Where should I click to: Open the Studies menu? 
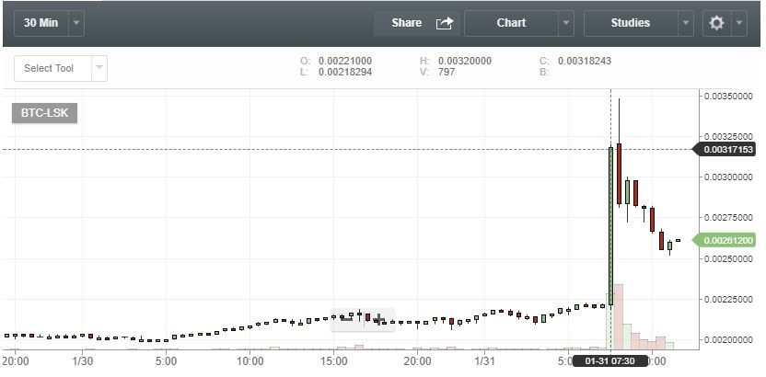tap(631, 23)
